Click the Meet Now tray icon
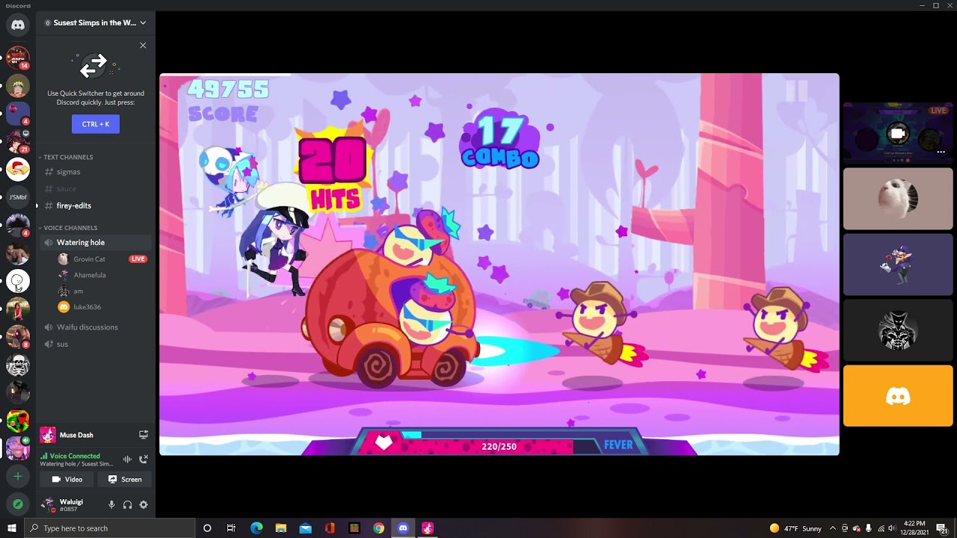 844,528
